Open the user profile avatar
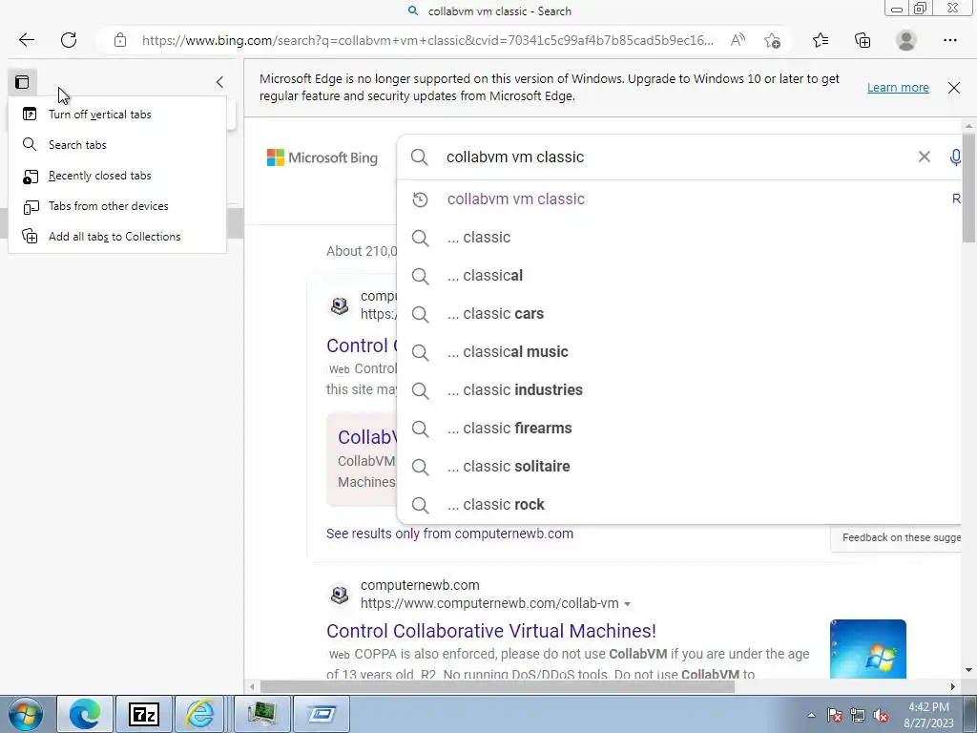Viewport: 977px width, 733px height. pos(906,40)
